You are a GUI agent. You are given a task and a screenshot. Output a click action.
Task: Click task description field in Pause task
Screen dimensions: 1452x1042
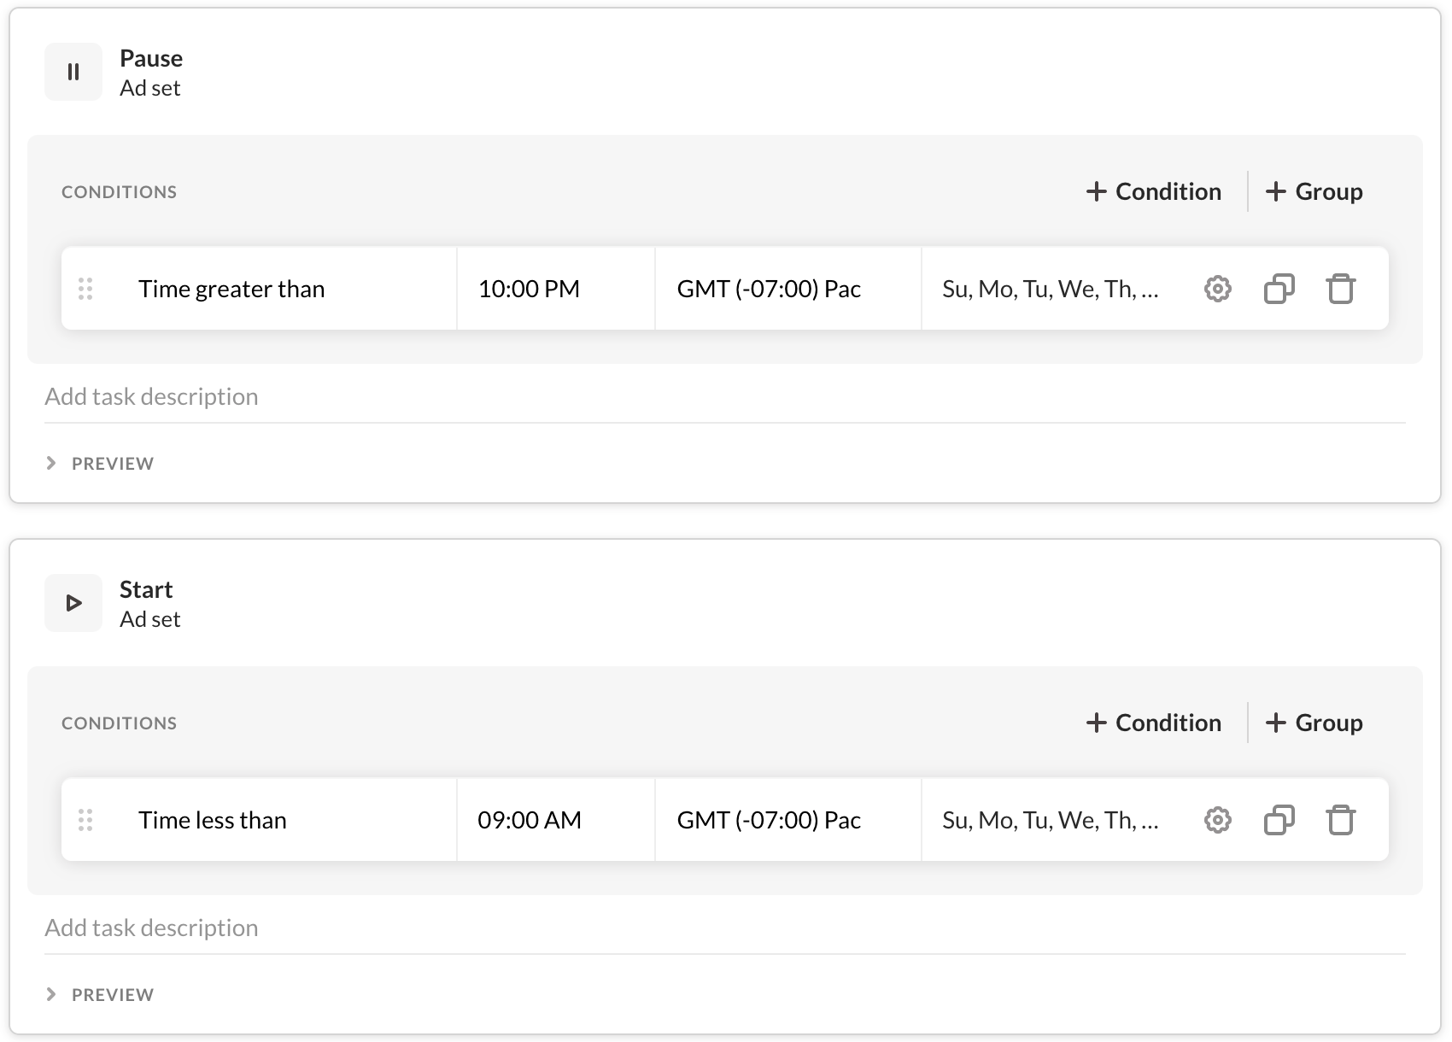[725, 397]
